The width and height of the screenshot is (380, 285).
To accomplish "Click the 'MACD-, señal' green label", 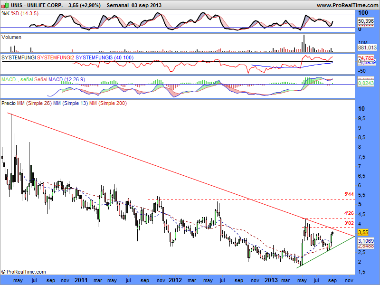I will coord(17,79).
